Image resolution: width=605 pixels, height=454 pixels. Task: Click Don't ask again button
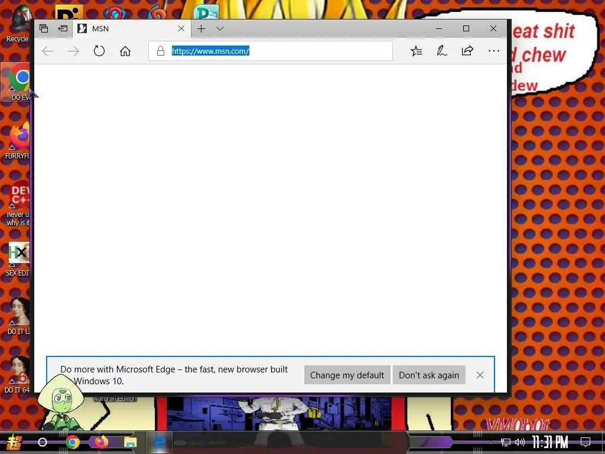(429, 375)
